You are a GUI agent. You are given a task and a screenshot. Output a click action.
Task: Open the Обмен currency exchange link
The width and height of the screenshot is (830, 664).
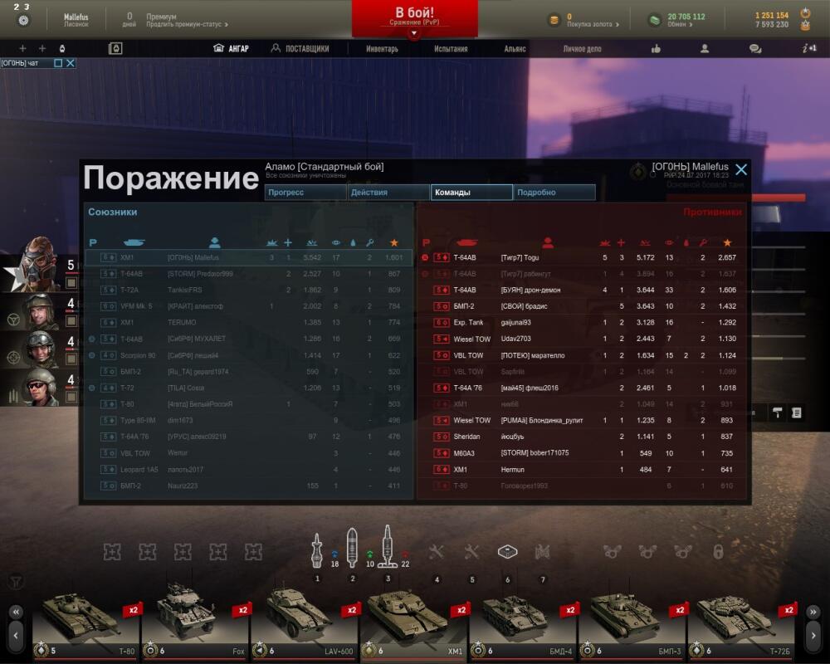(681, 24)
